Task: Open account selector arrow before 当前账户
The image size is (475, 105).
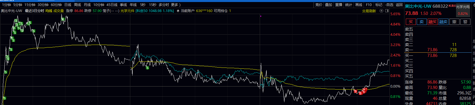Action: tap(178, 11)
